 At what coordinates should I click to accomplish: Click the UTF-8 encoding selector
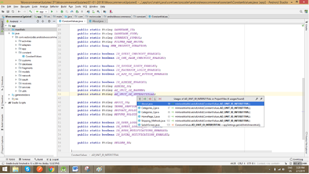click(x=251, y=164)
